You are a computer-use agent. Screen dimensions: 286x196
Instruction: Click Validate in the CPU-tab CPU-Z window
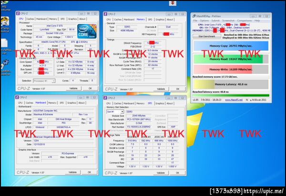[73, 88]
